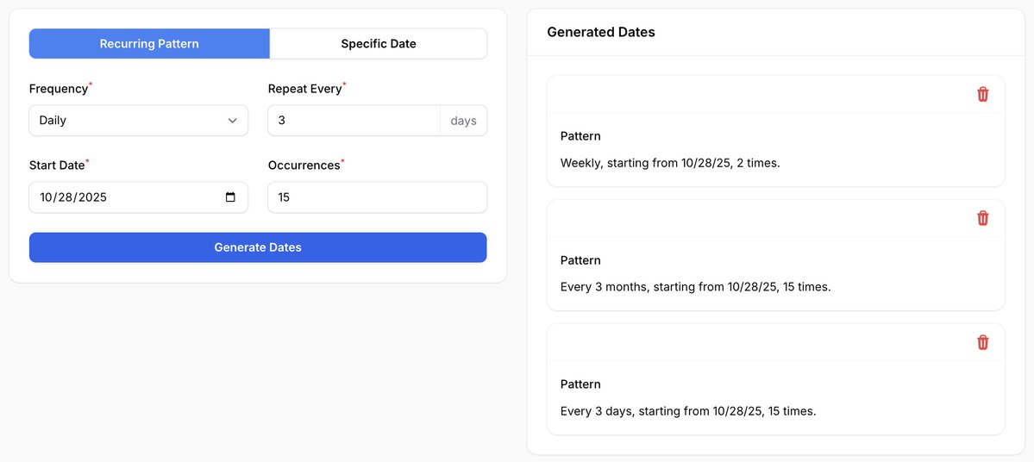Image resolution: width=1034 pixels, height=462 pixels.
Task: Delete the Every 3 months pattern
Action: [x=982, y=218]
